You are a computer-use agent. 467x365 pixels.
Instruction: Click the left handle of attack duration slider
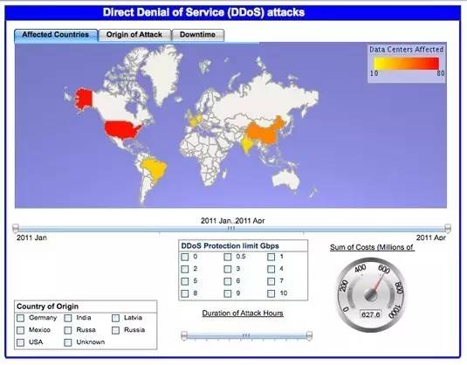184,336
